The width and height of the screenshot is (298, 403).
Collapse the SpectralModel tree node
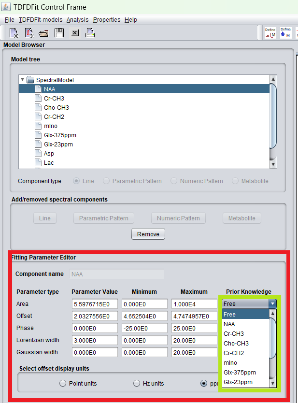point(23,79)
